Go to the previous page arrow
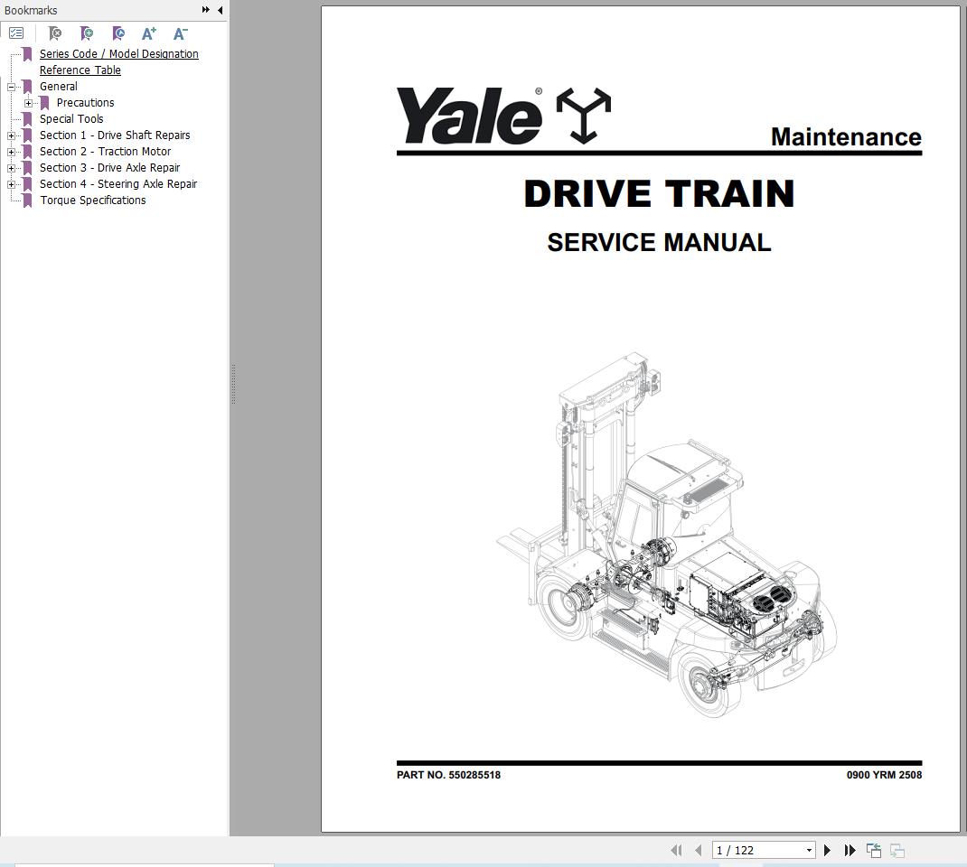 (698, 851)
